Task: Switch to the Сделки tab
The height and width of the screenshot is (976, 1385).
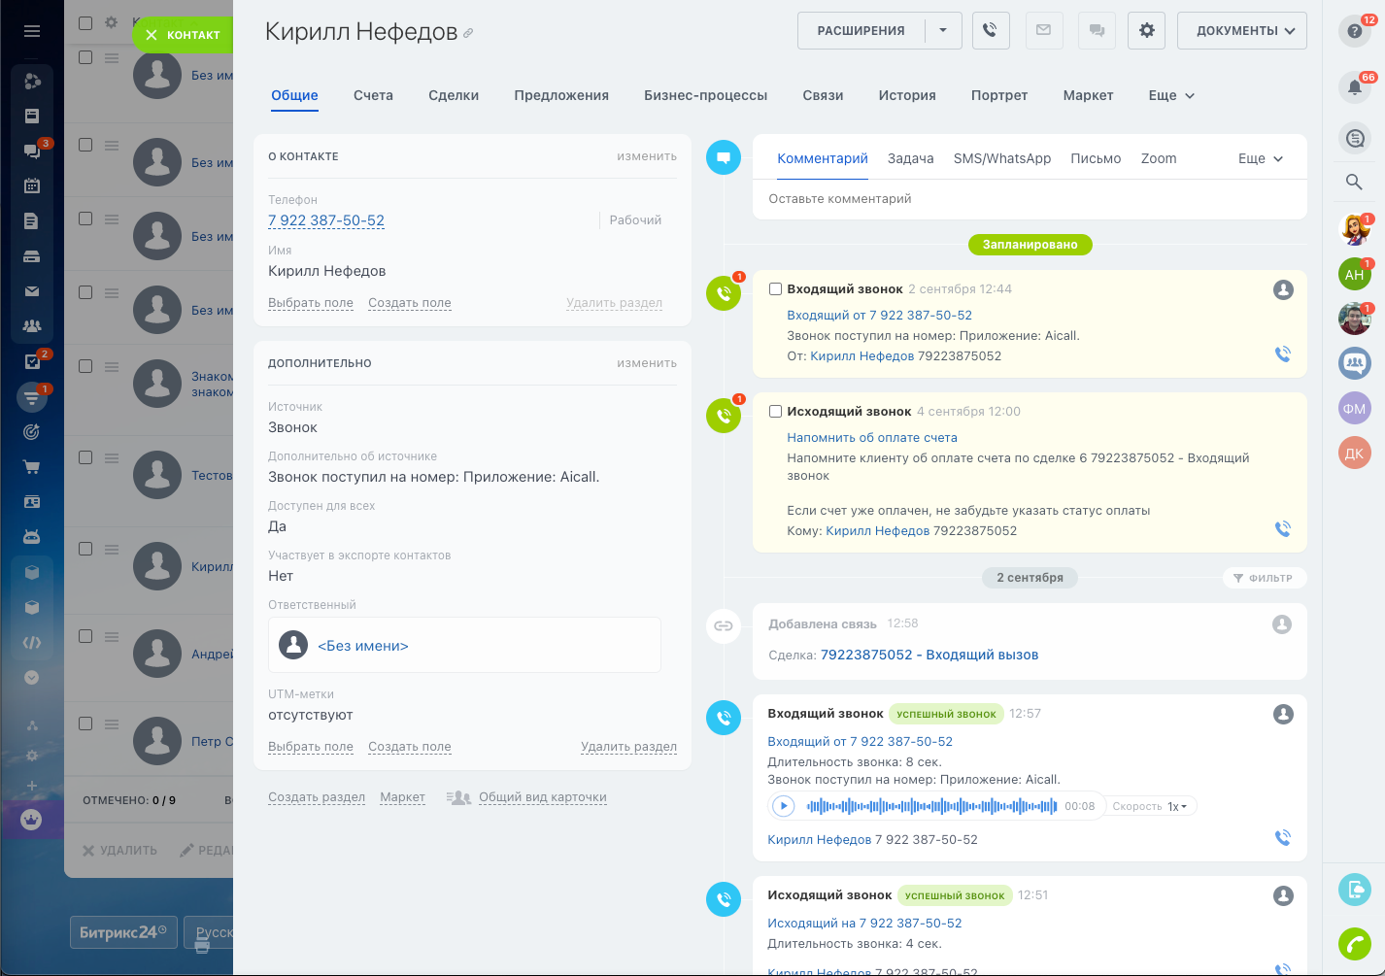Action: 454,95
